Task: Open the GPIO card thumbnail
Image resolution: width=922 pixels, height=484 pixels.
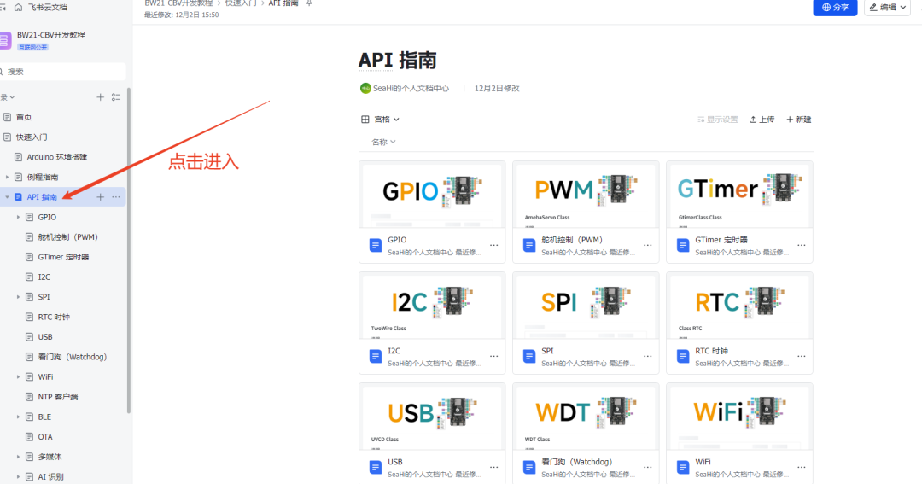Action: 432,195
